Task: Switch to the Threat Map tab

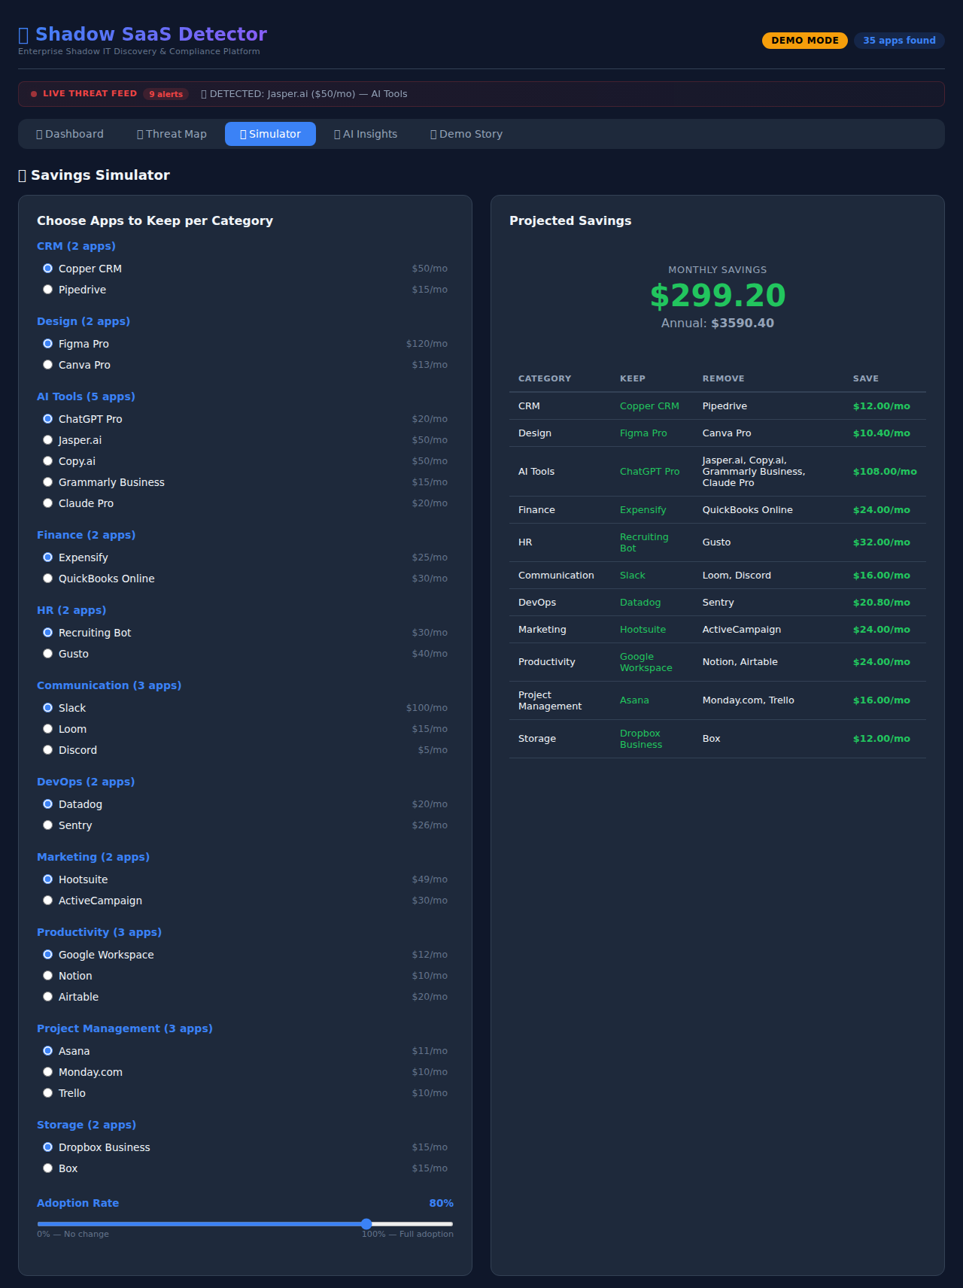Action: [x=172, y=134]
